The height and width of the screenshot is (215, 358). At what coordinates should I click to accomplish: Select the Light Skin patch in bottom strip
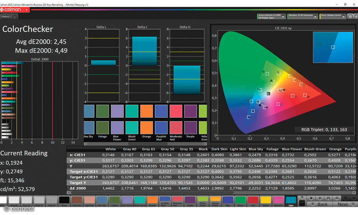[89, 201]
